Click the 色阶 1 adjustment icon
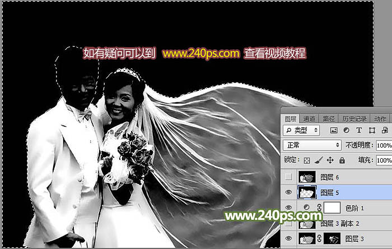 click(x=306, y=208)
